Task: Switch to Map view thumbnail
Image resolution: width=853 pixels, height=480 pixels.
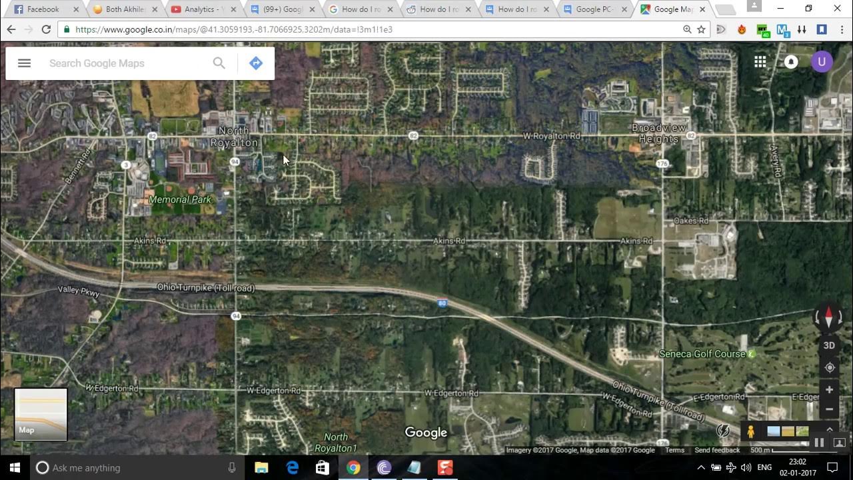Action: (x=41, y=414)
